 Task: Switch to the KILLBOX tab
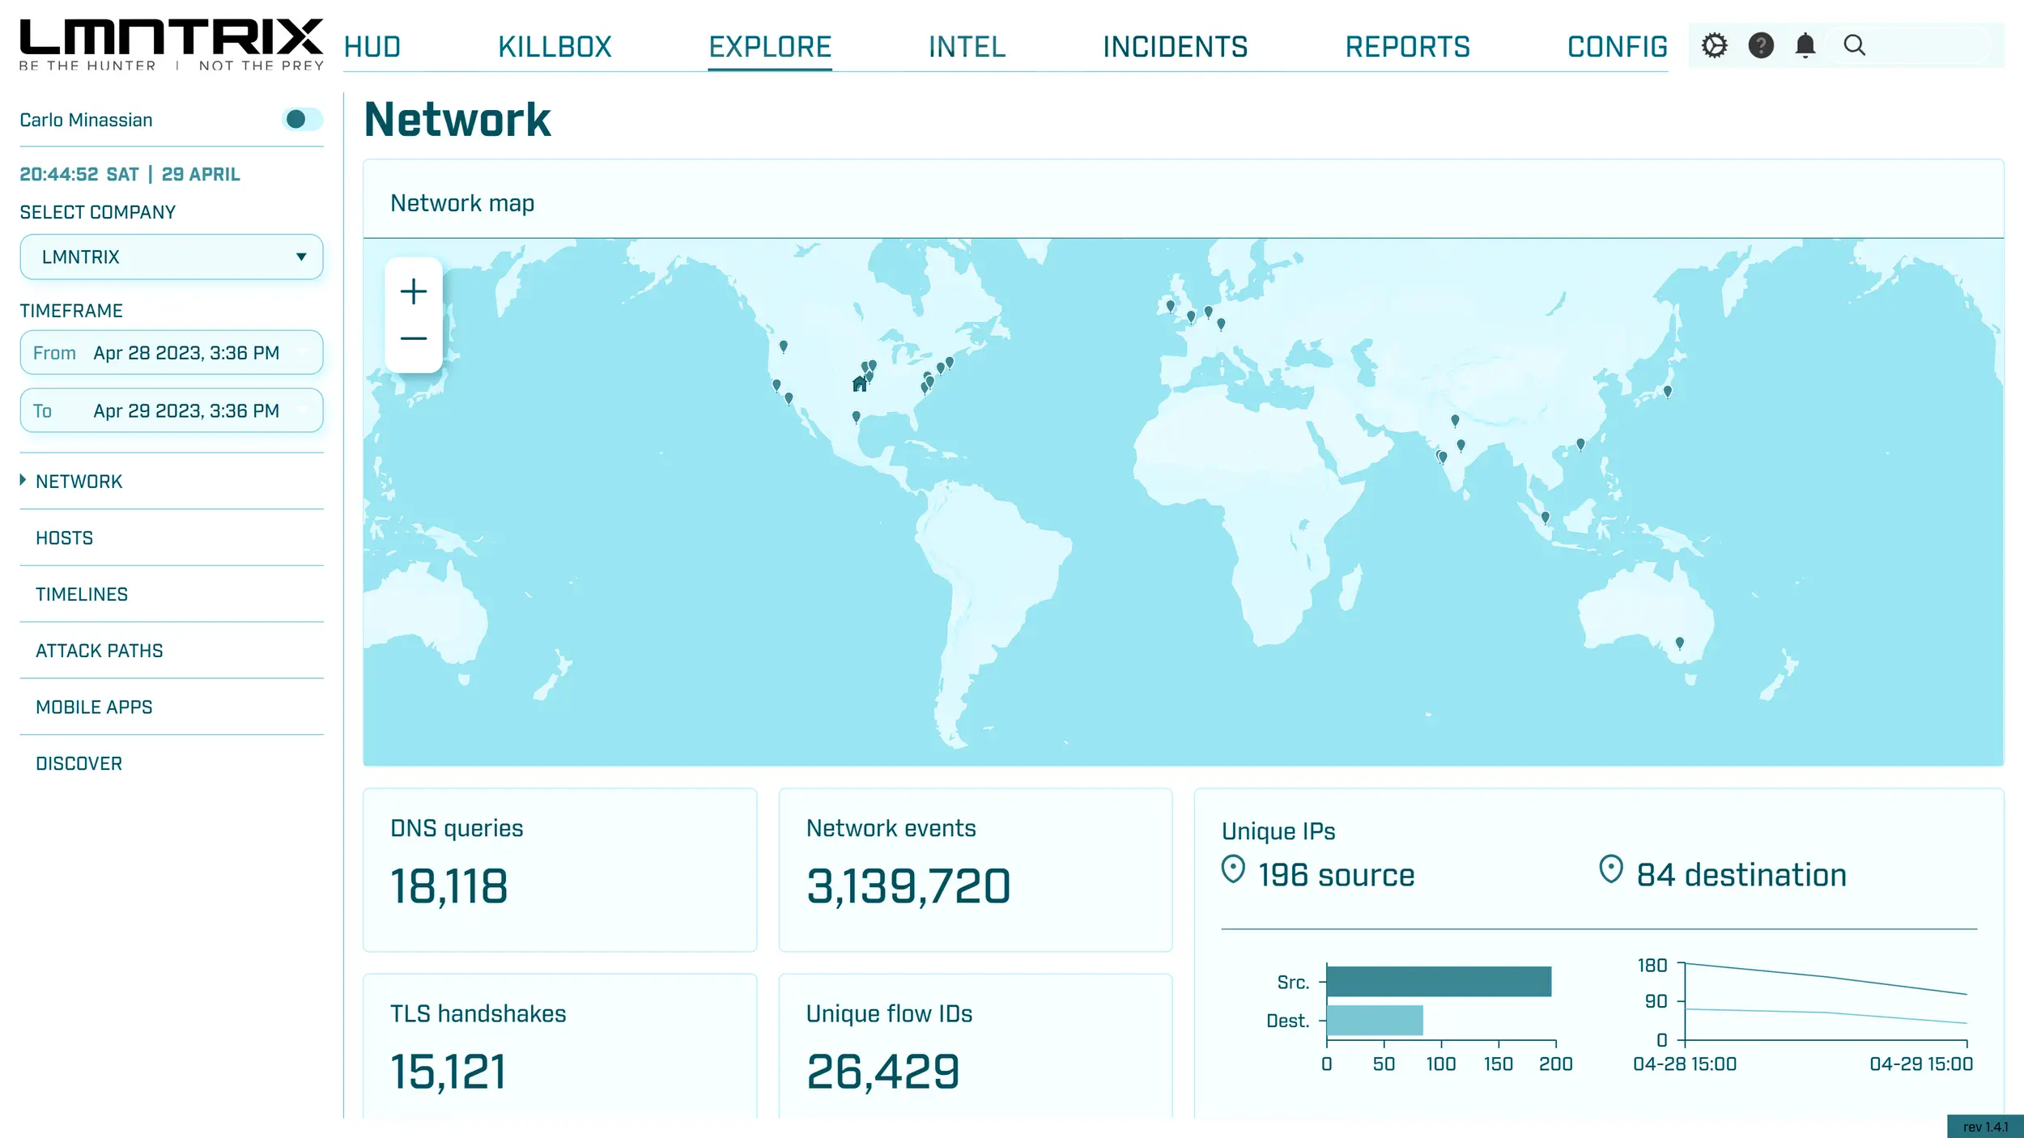tap(555, 47)
